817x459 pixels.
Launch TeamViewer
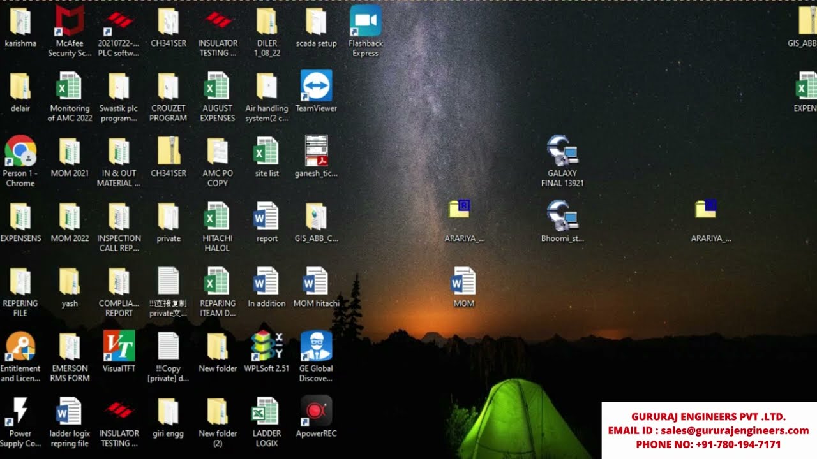click(316, 92)
